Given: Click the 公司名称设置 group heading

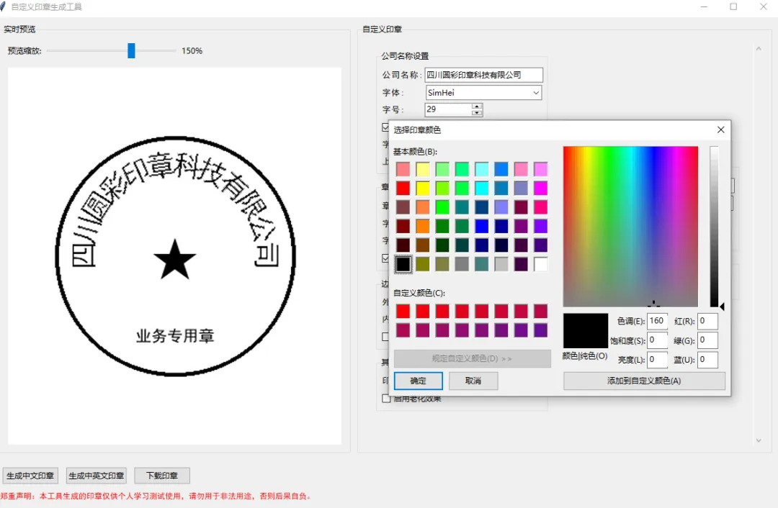Looking at the screenshot, I should coord(405,56).
